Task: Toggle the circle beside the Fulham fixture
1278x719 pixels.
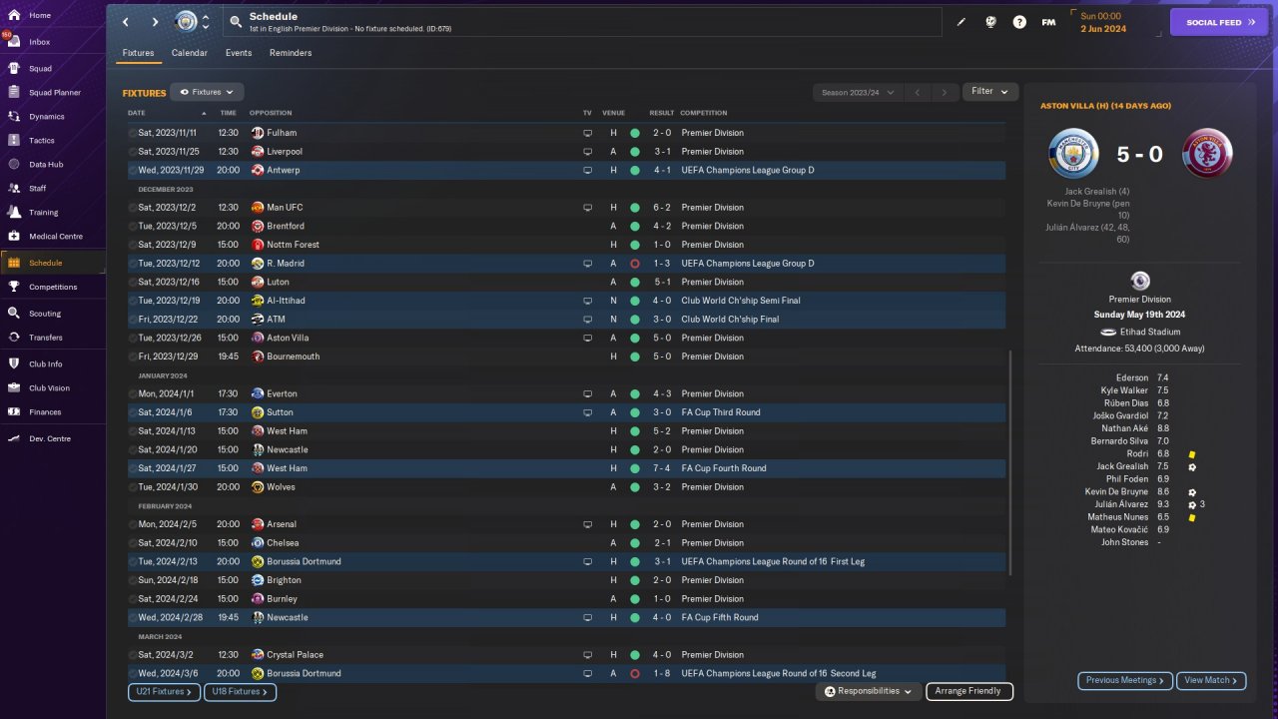Action: click(x=133, y=133)
